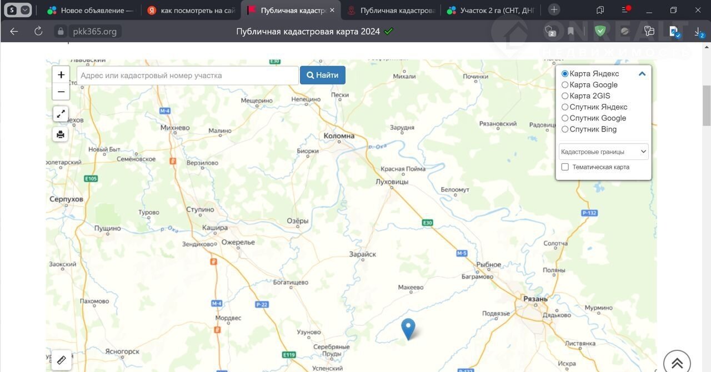711x372 pixels.
Task: Print the map using printer icon
Action: click(x=61, y=134)
